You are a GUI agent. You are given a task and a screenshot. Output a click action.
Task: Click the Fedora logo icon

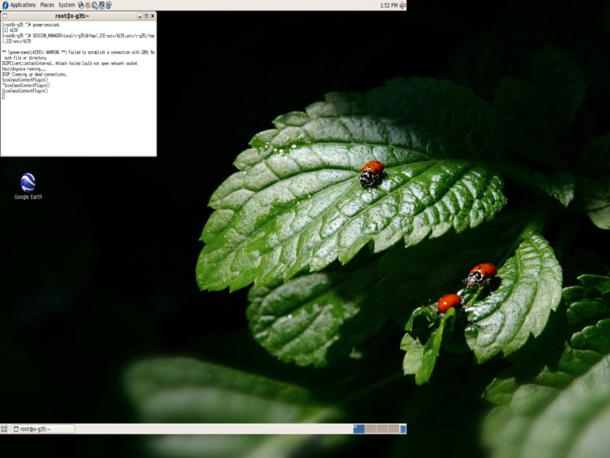(x=5, y=5)
